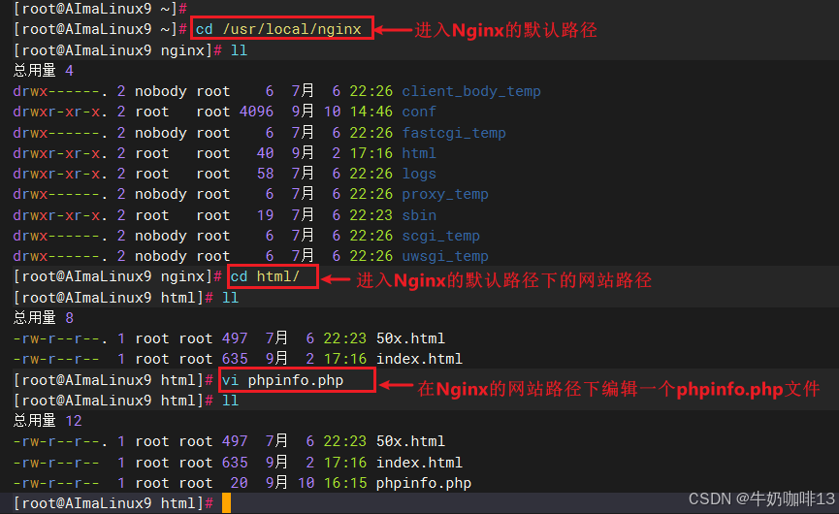
Task: Click the '总用量 8' line
Action: coord(44,318)
